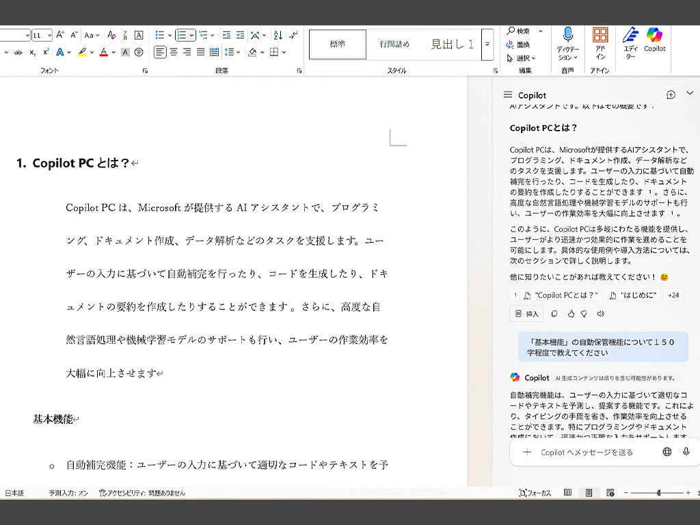700x525 pixels.
Task: Open the Asian layout options
Action: click(258, 35)
